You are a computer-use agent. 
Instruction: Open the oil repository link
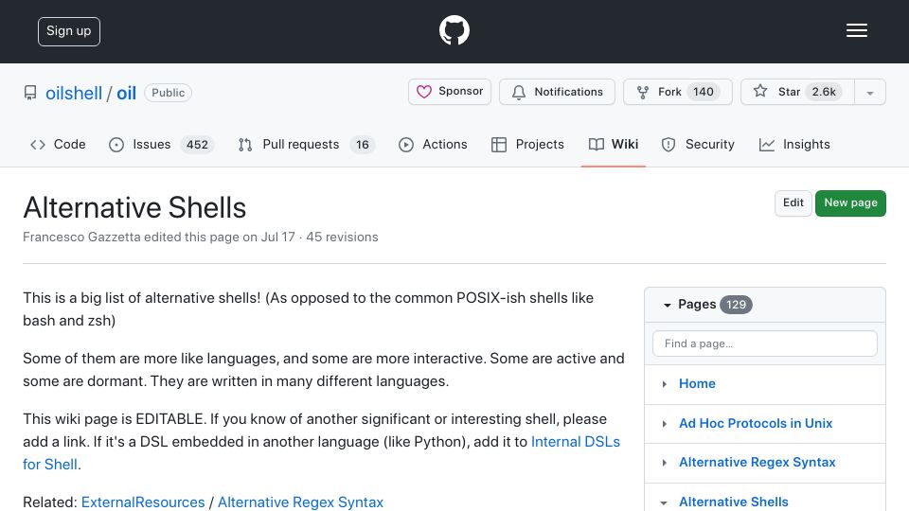[126, 94]
